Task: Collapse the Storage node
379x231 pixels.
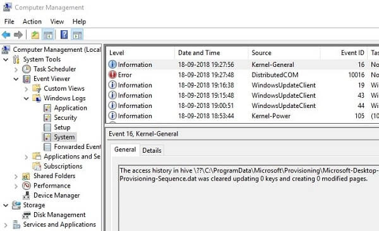Action: [6, 205]
